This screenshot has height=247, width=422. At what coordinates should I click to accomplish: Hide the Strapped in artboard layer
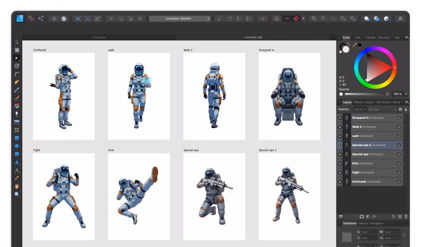[399, 118]
